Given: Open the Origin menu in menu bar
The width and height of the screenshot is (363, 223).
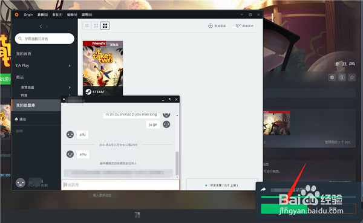Looking at the screenshot, I should [x=28, y=15].
